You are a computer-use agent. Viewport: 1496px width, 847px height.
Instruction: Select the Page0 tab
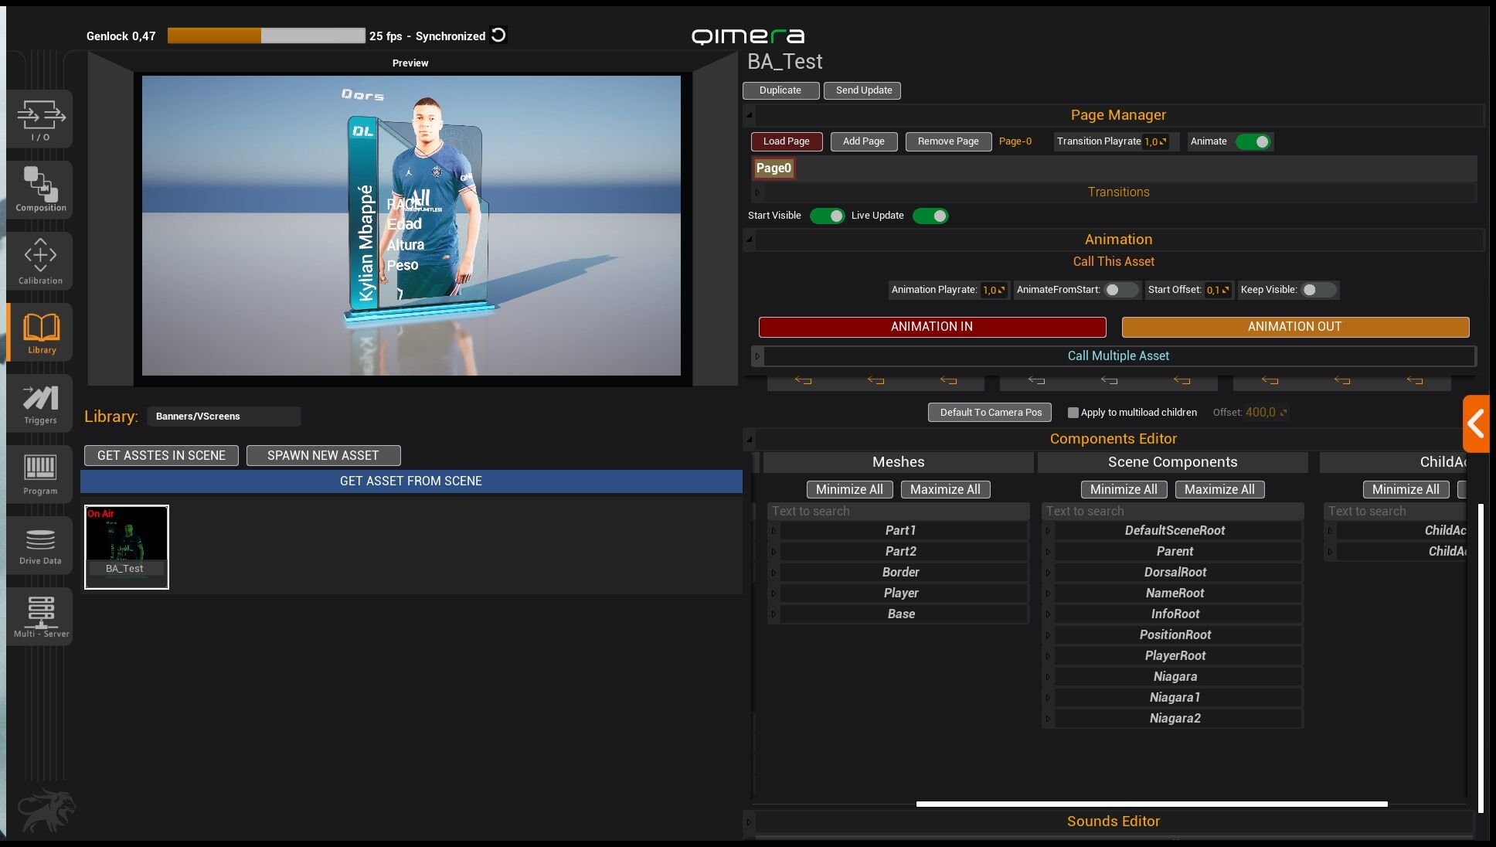773,168
